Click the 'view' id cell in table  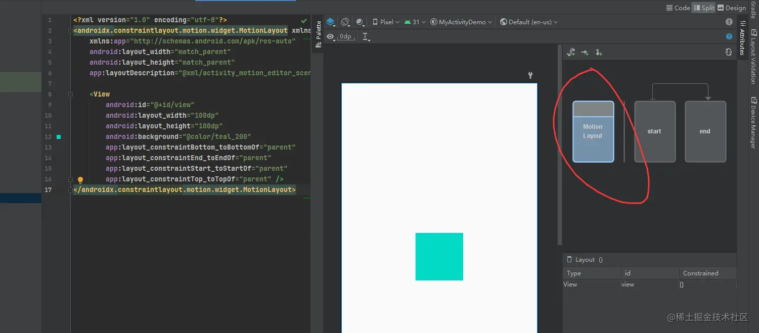click(650, 284)
